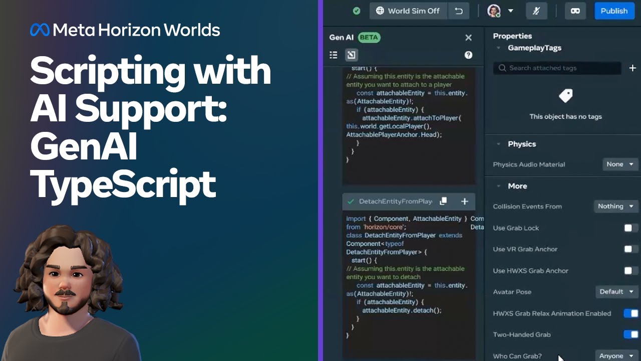The image size is (641, 361).
Task: Disable HWXS Grab Relax Animation toggle
Action: pyautogui.click(x=631, y=313)
